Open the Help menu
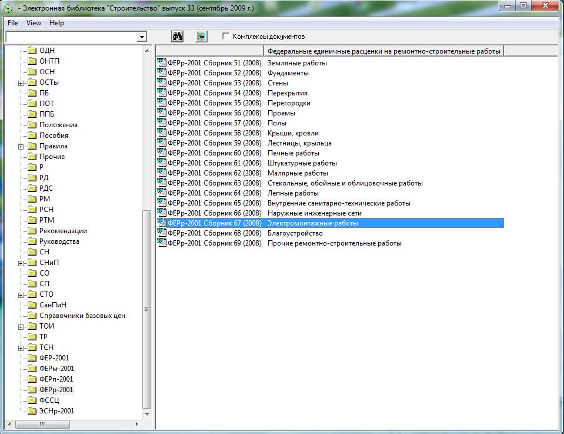The image size is (564, 434). [56, 23]
